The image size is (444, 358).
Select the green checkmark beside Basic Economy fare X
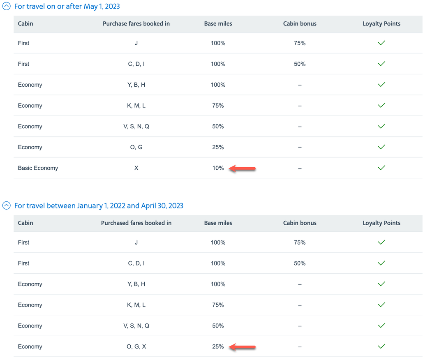click(x=381, y=168)
